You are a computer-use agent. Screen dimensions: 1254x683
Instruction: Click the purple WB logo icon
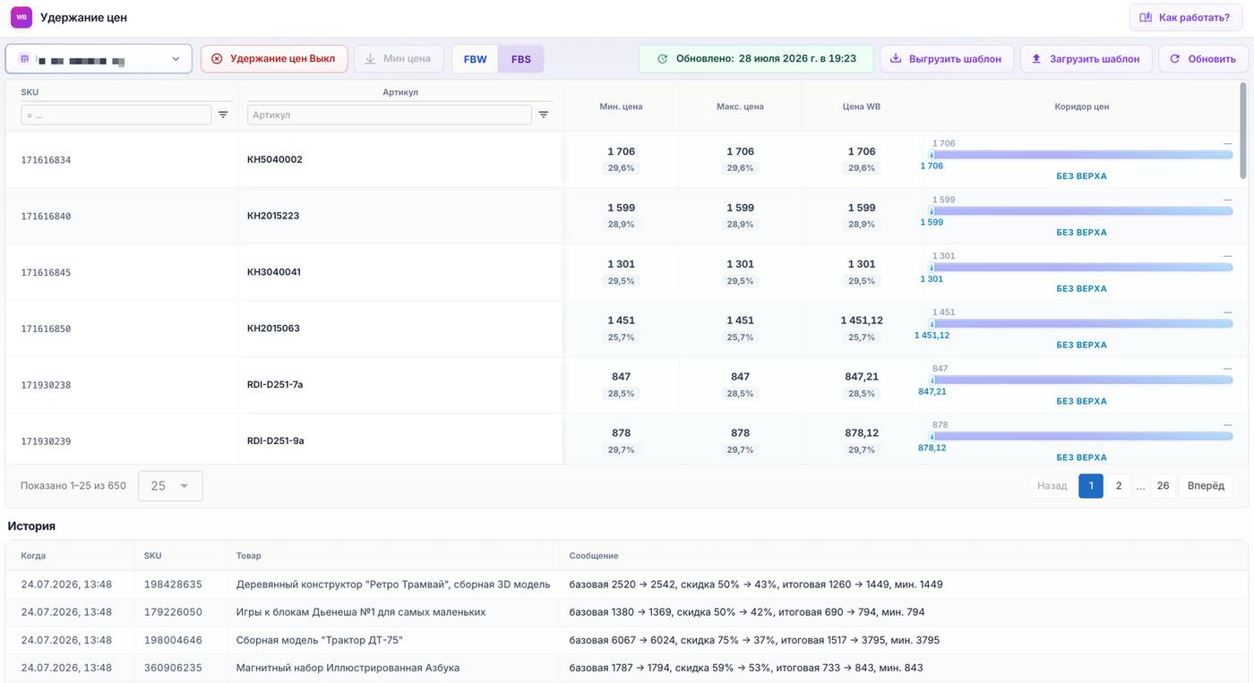[x=21, y=17]
